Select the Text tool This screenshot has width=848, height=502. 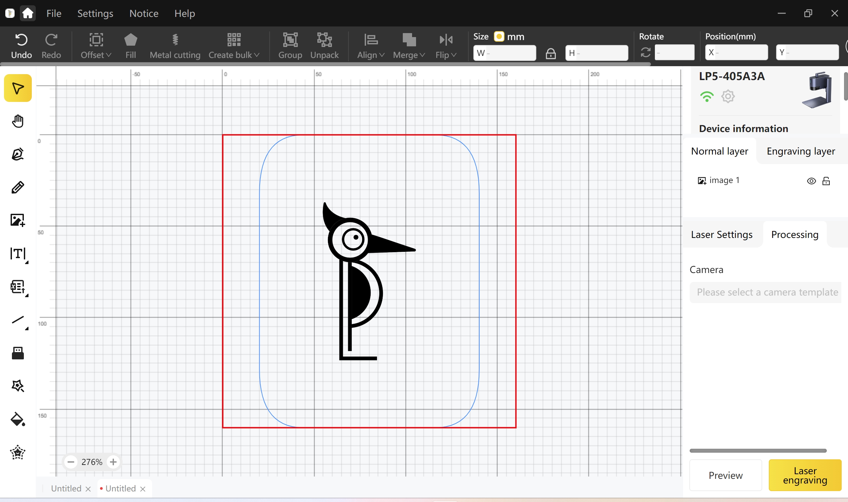(18, 253)
